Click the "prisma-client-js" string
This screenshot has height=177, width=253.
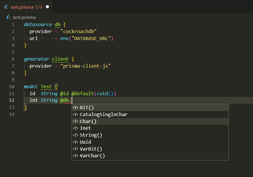pyautogui.click(x=86, y=66)
